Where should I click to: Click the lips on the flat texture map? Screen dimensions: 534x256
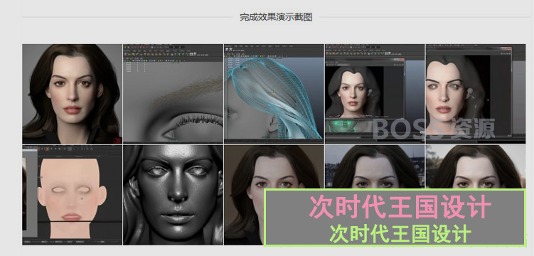[72, 217]
